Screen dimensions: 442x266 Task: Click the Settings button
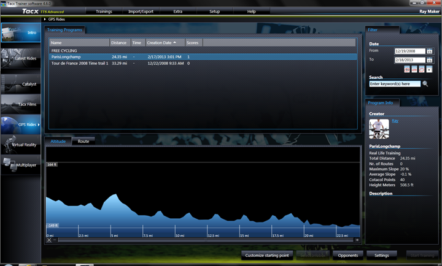click(382, 256)
